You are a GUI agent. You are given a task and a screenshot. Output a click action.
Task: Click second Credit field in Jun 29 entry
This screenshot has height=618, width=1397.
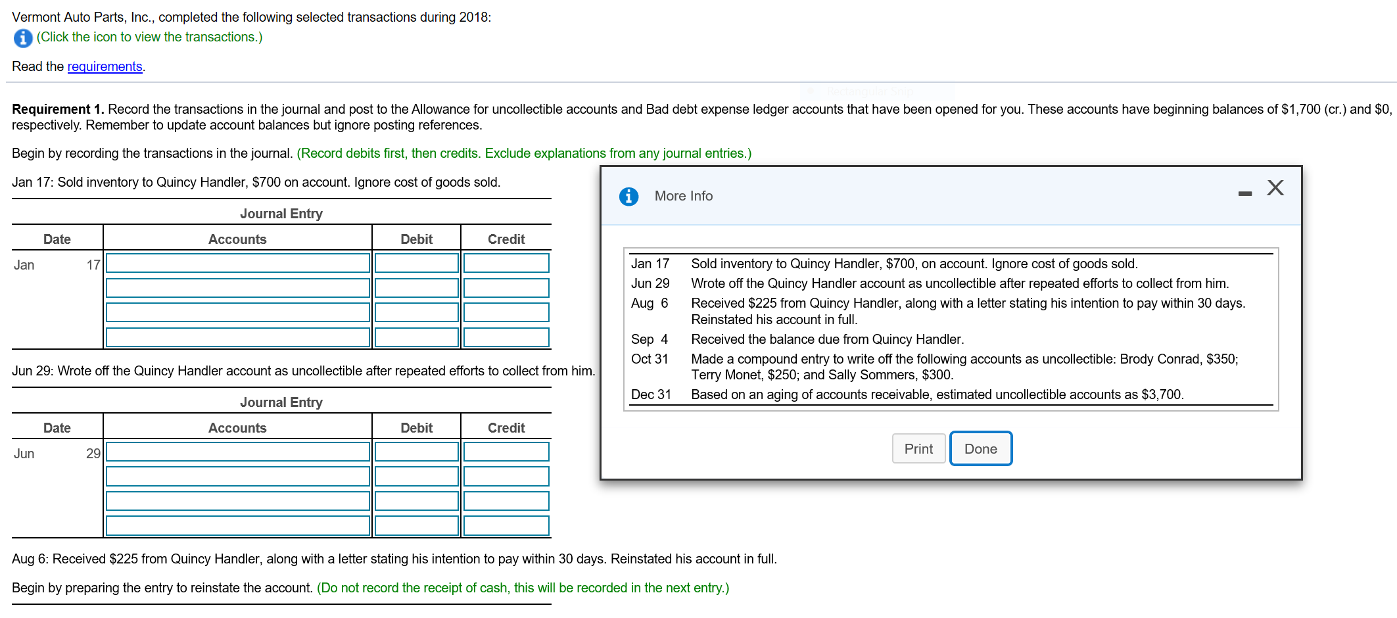coord(506,477)
